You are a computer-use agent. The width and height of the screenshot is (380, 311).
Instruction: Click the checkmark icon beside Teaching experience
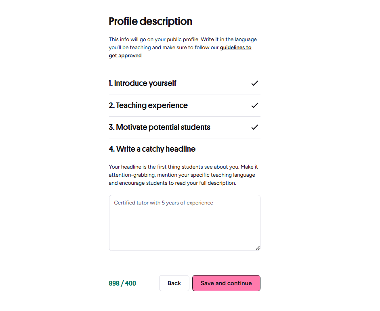(x=255, y=106)
